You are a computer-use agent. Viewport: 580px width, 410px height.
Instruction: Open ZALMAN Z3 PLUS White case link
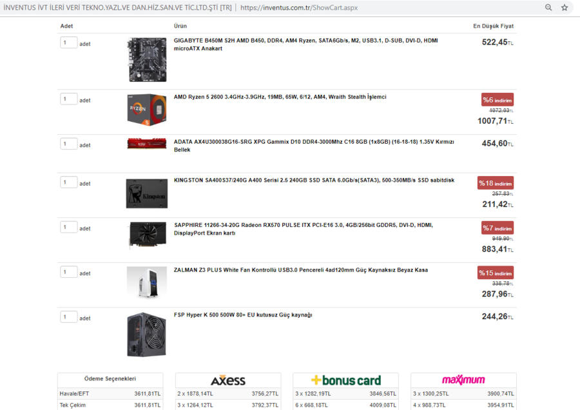click(x=301, y=270)
